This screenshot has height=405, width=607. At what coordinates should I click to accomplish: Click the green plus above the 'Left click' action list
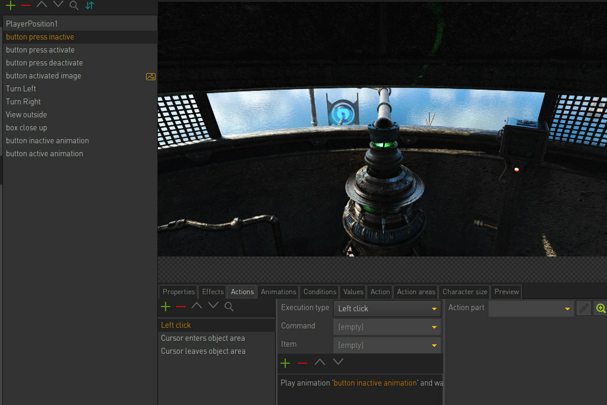point(166,307)
